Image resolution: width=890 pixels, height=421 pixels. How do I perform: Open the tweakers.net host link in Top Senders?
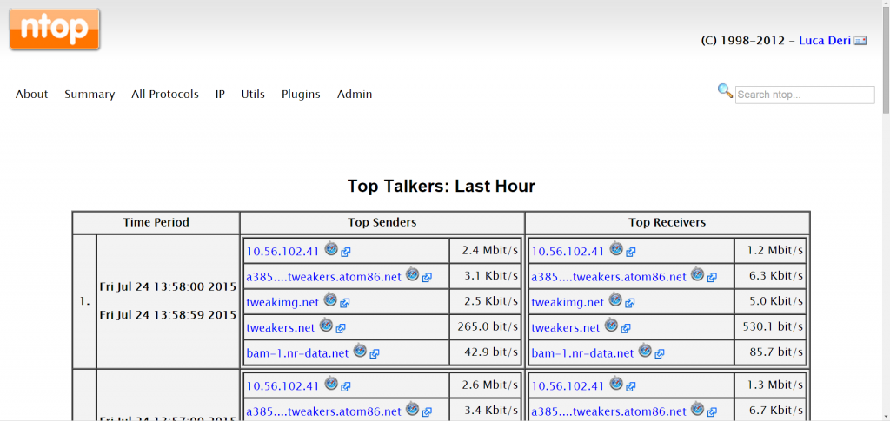point(280,328)
